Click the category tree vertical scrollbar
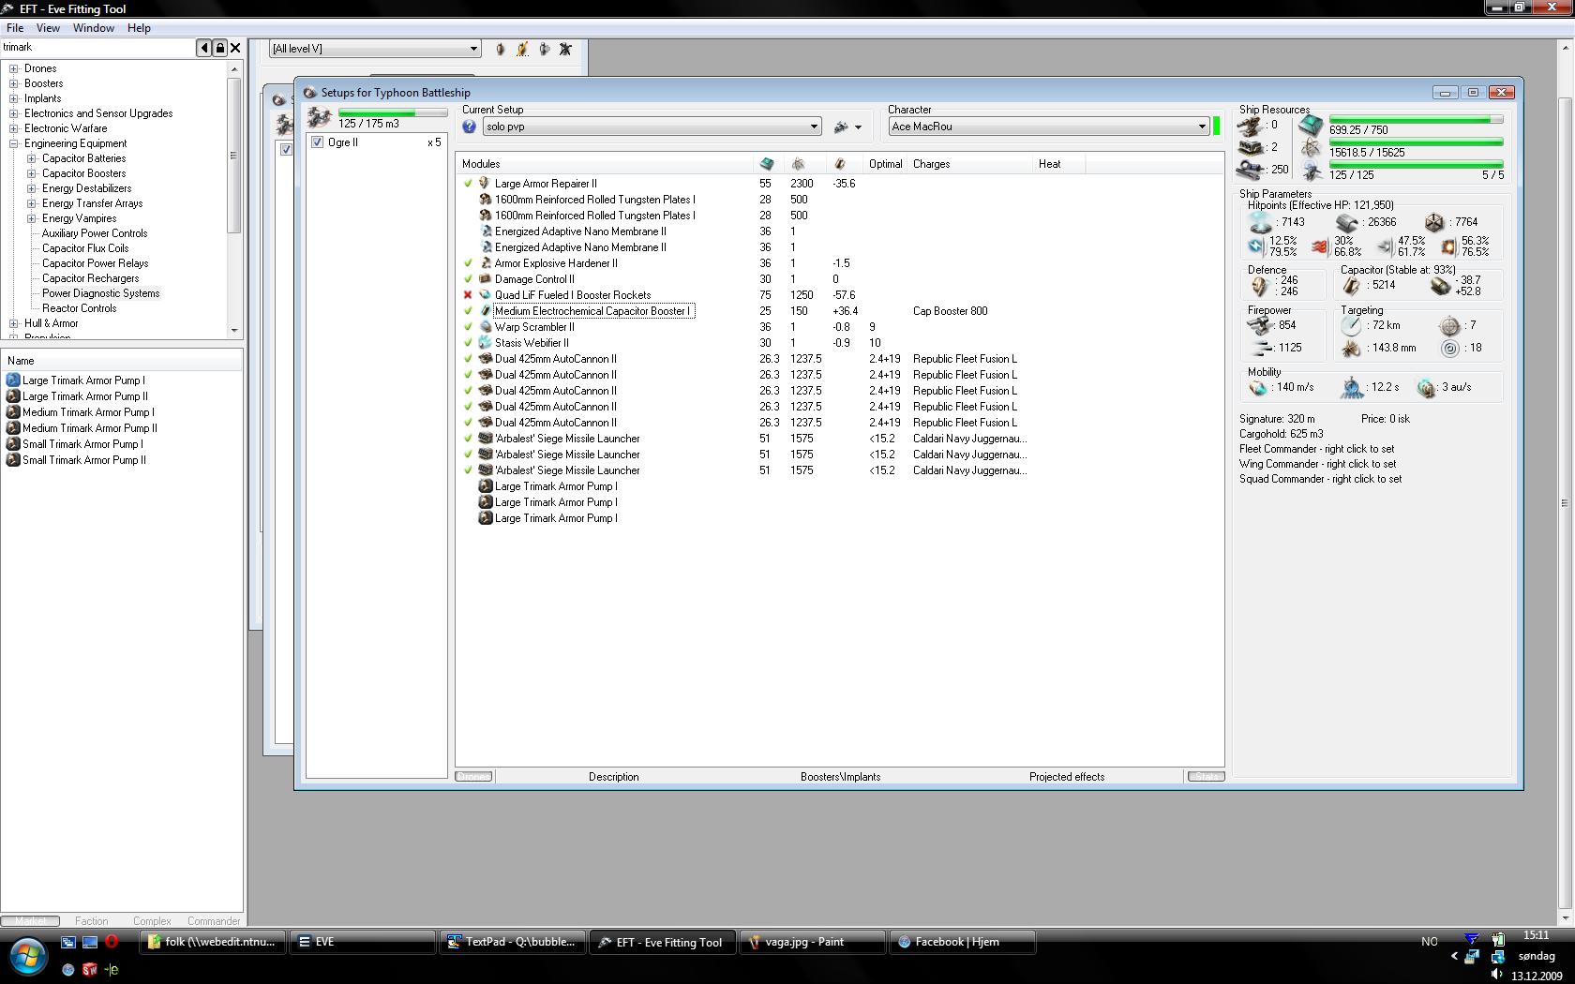Screen dimensions: 1575x984 (234, 200)
